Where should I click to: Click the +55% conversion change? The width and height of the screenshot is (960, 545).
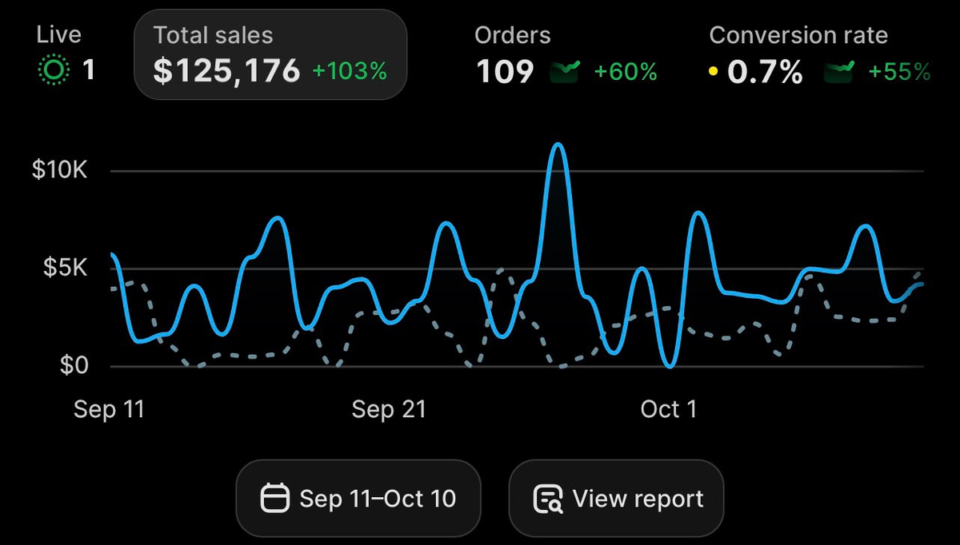pos(900,71)
